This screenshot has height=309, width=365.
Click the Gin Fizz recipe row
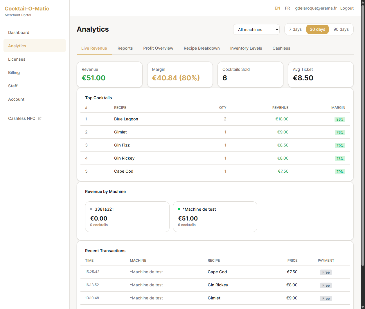coord(215,145)
